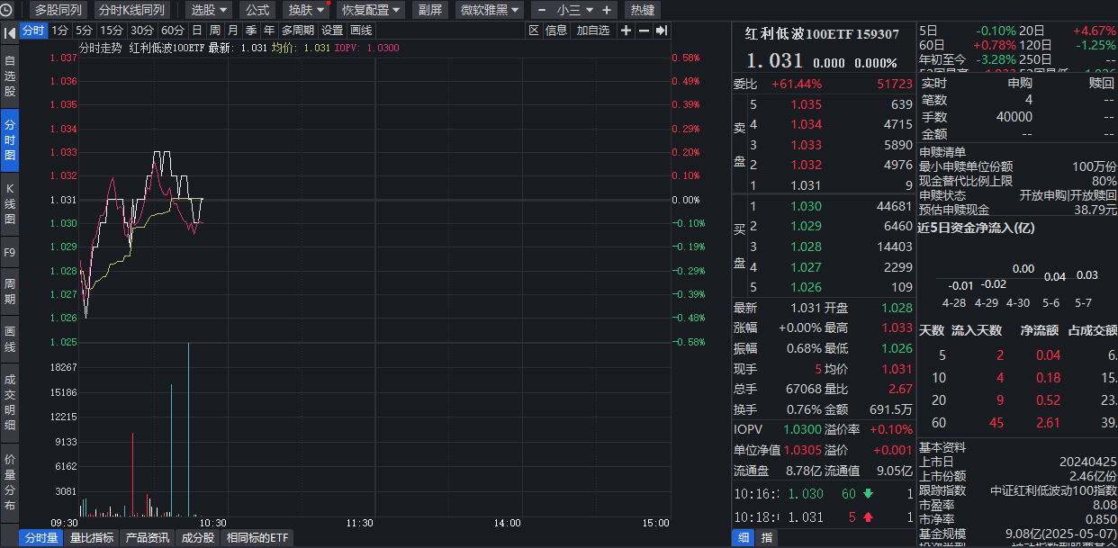
Task: Increase font size with plus after 小三
Action: (x=607, y=10)
